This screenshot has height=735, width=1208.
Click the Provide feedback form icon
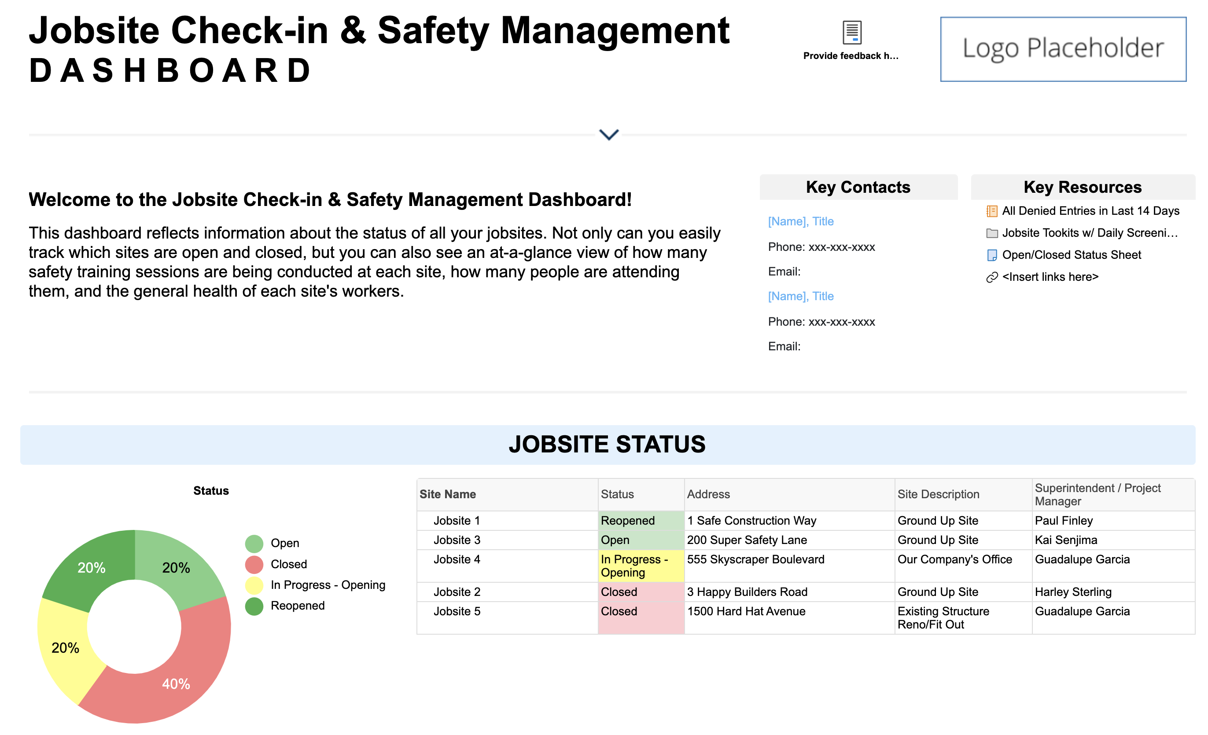click(851, 32)
